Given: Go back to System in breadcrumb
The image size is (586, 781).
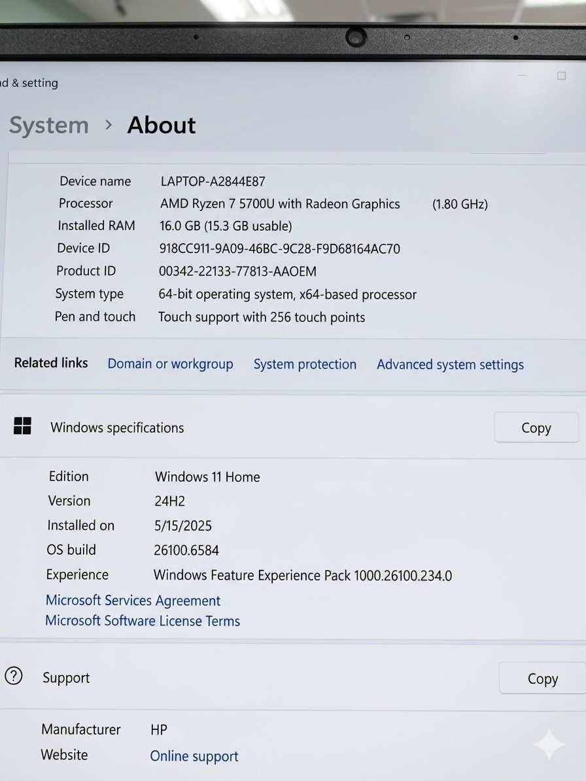Looking at the screenshot, I should tap(49, 125).
